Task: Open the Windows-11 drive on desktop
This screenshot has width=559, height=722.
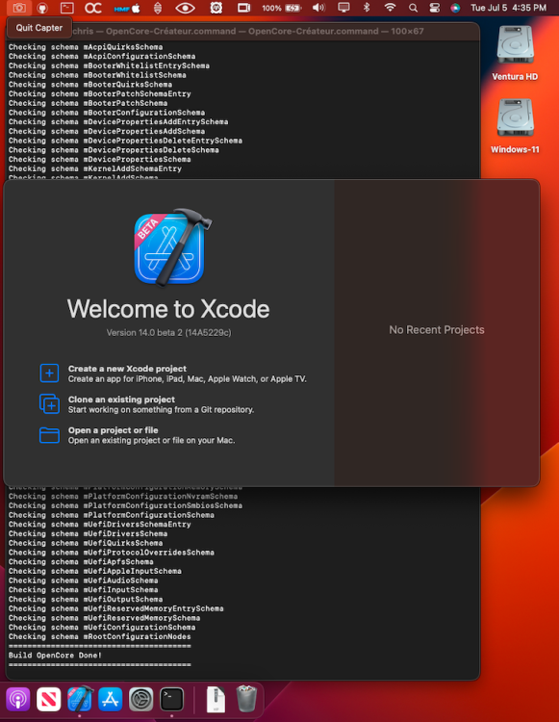Action: [515, 126]
